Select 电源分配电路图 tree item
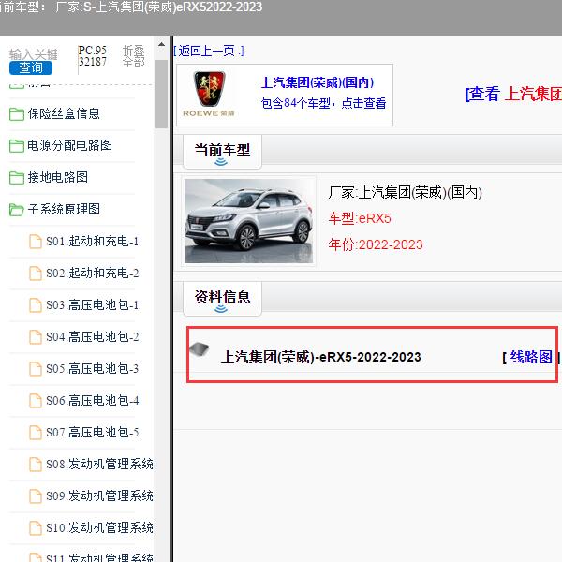Screen dimensions: 562x562 point(70,145)
